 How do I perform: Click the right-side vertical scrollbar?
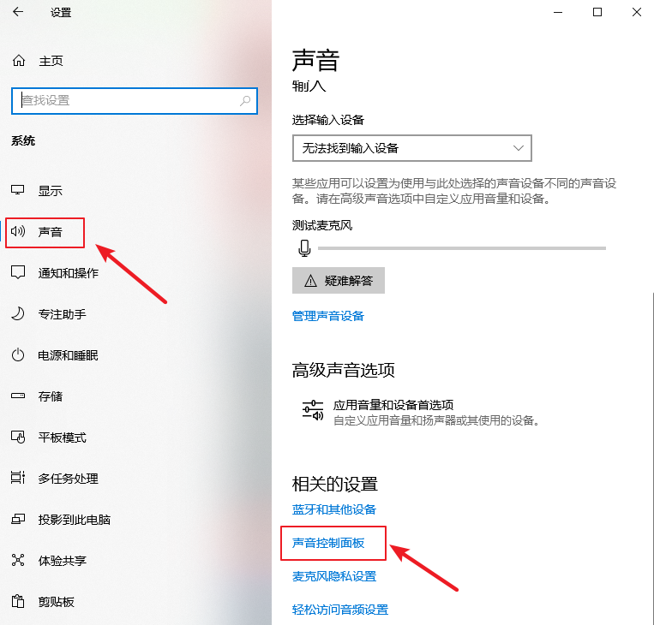coord(651,428)
